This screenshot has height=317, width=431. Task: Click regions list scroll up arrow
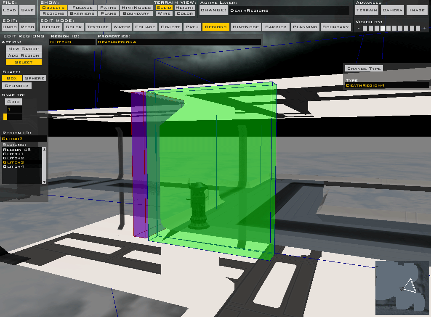pos(44,149)
